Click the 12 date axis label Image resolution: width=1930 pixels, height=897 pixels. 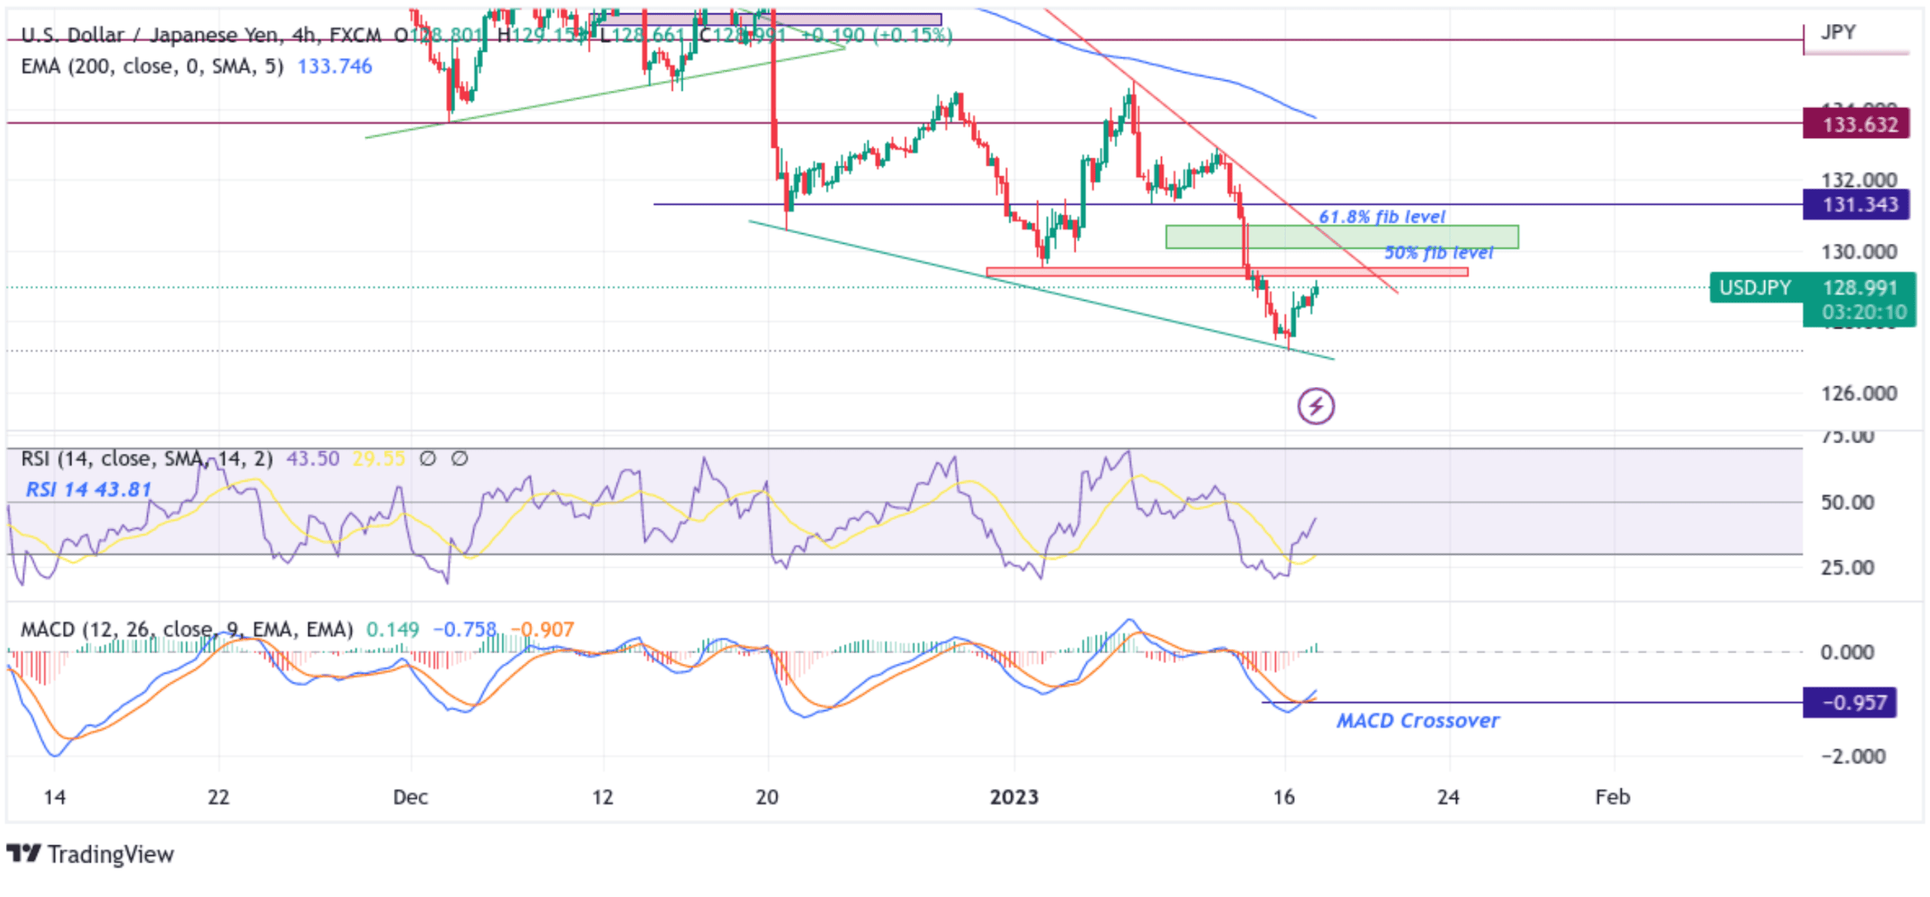(x=602, y=796)
